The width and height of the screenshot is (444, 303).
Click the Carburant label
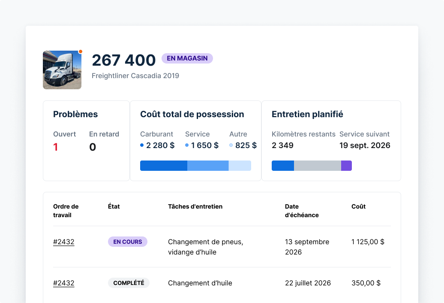[x=156, y=134]
